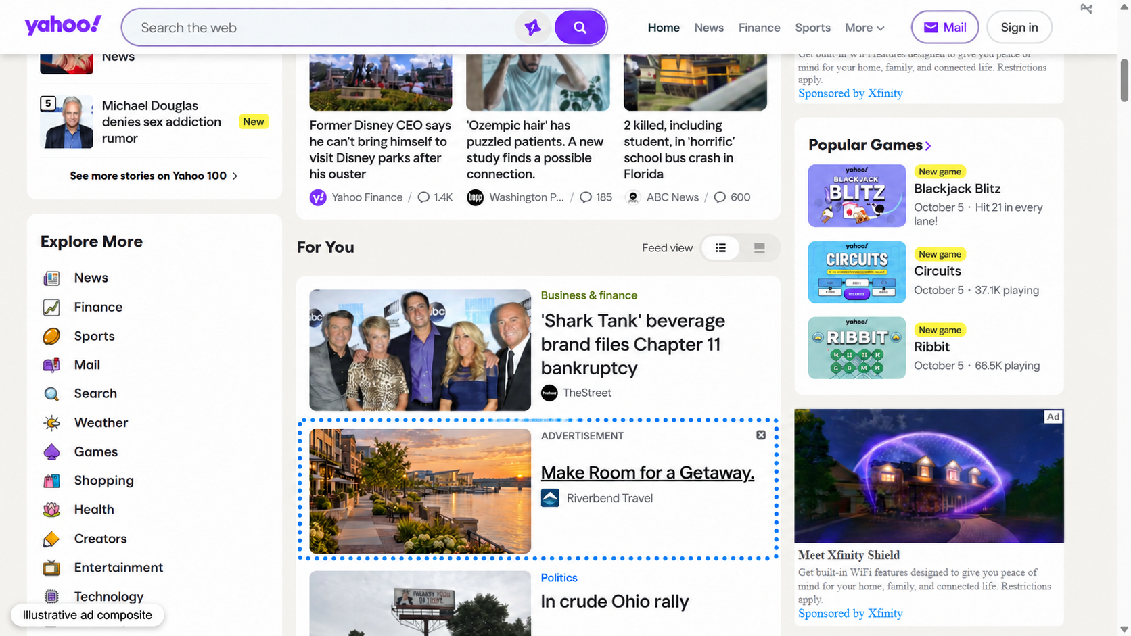Image resolution: width=1131 pixels, height=636 pixels.
Task: Open comments bubble showing 600
Action: (732, 197)
